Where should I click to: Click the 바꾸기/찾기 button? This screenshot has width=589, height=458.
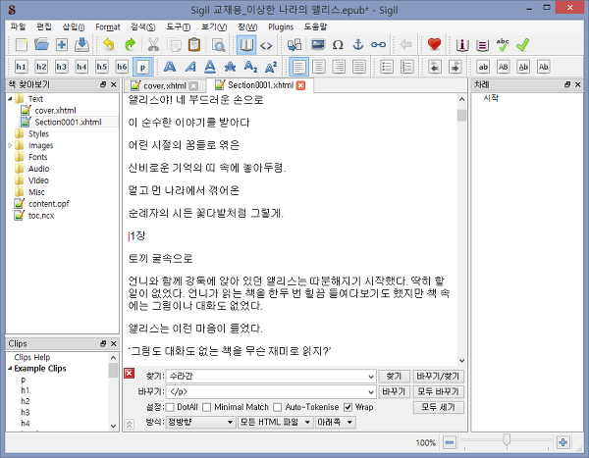click(438, 377)
